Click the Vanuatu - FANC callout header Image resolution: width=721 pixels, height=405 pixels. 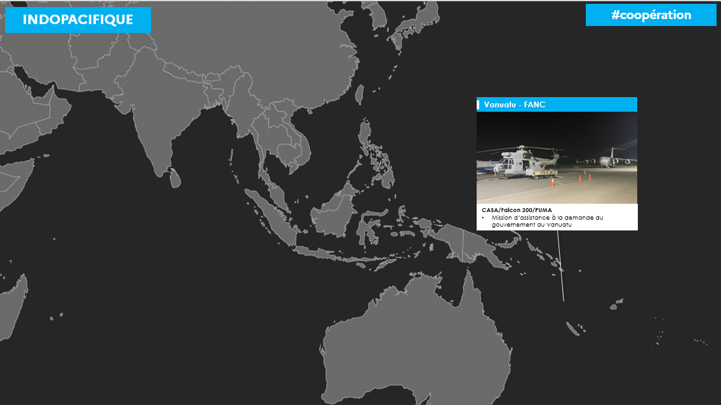(x=557, y=104)
